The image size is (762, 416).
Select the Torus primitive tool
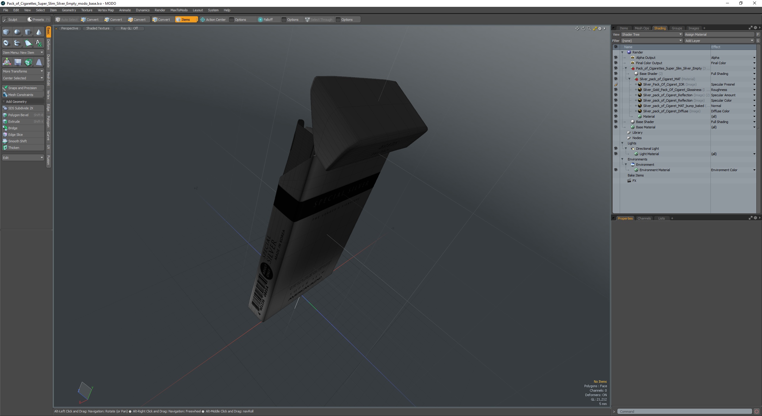coord(6,43)
